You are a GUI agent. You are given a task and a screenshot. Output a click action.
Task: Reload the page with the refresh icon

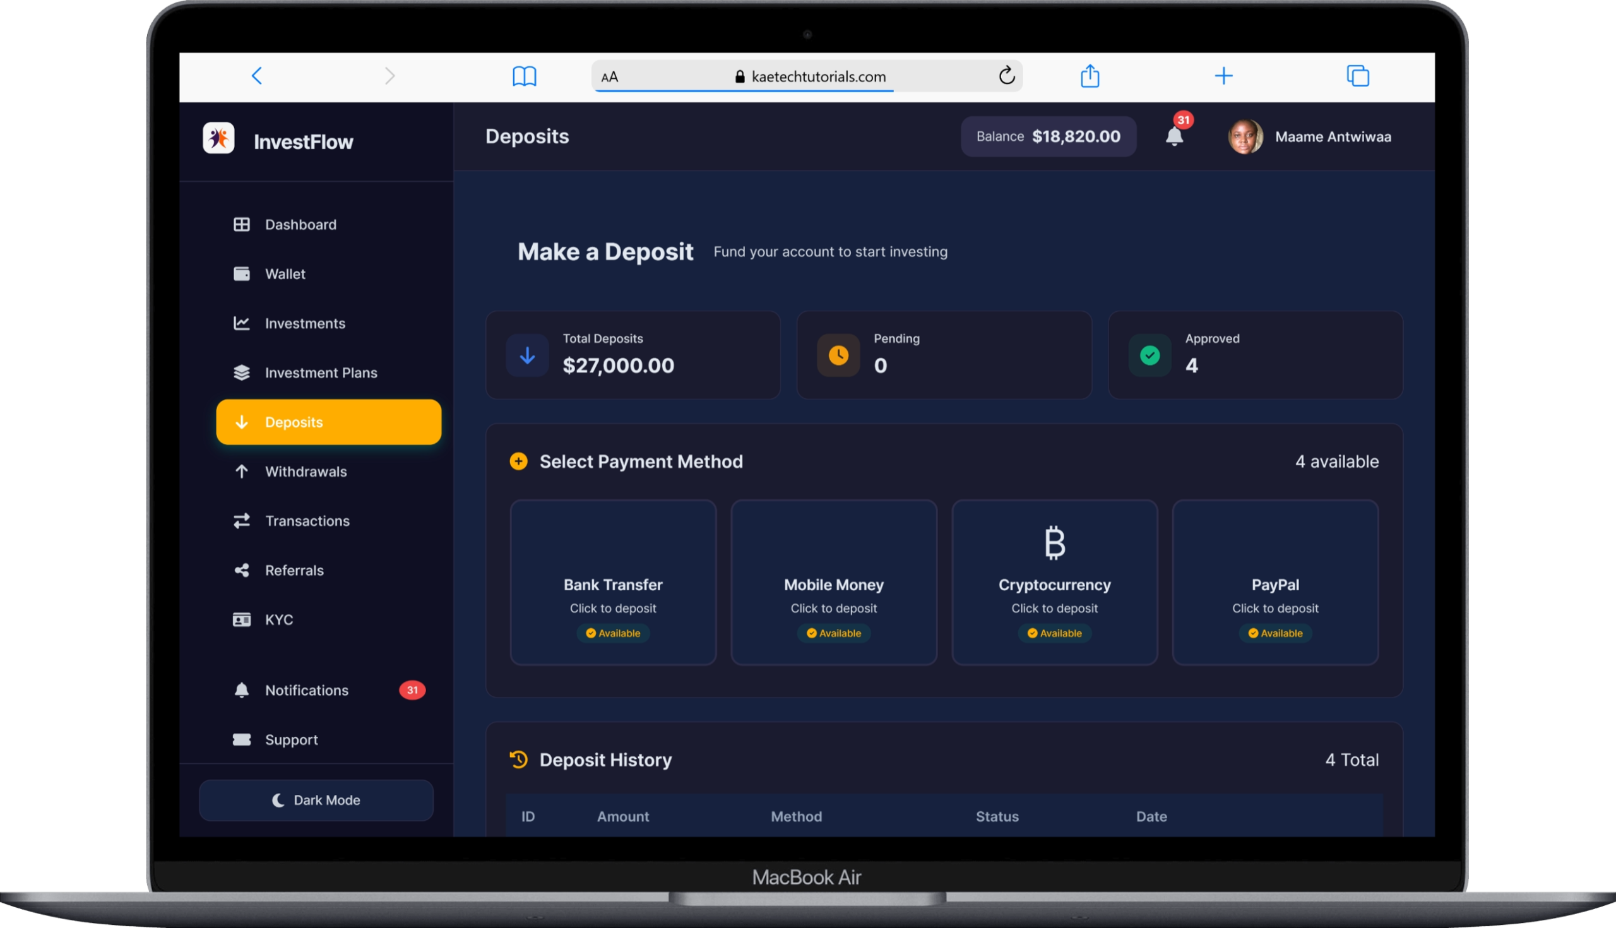pos(1007,75)
